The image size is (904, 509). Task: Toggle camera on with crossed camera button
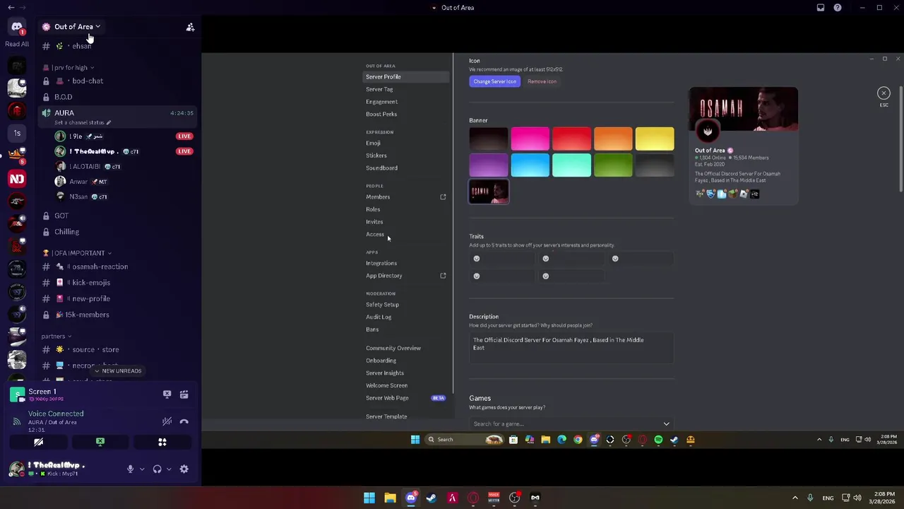38,442
